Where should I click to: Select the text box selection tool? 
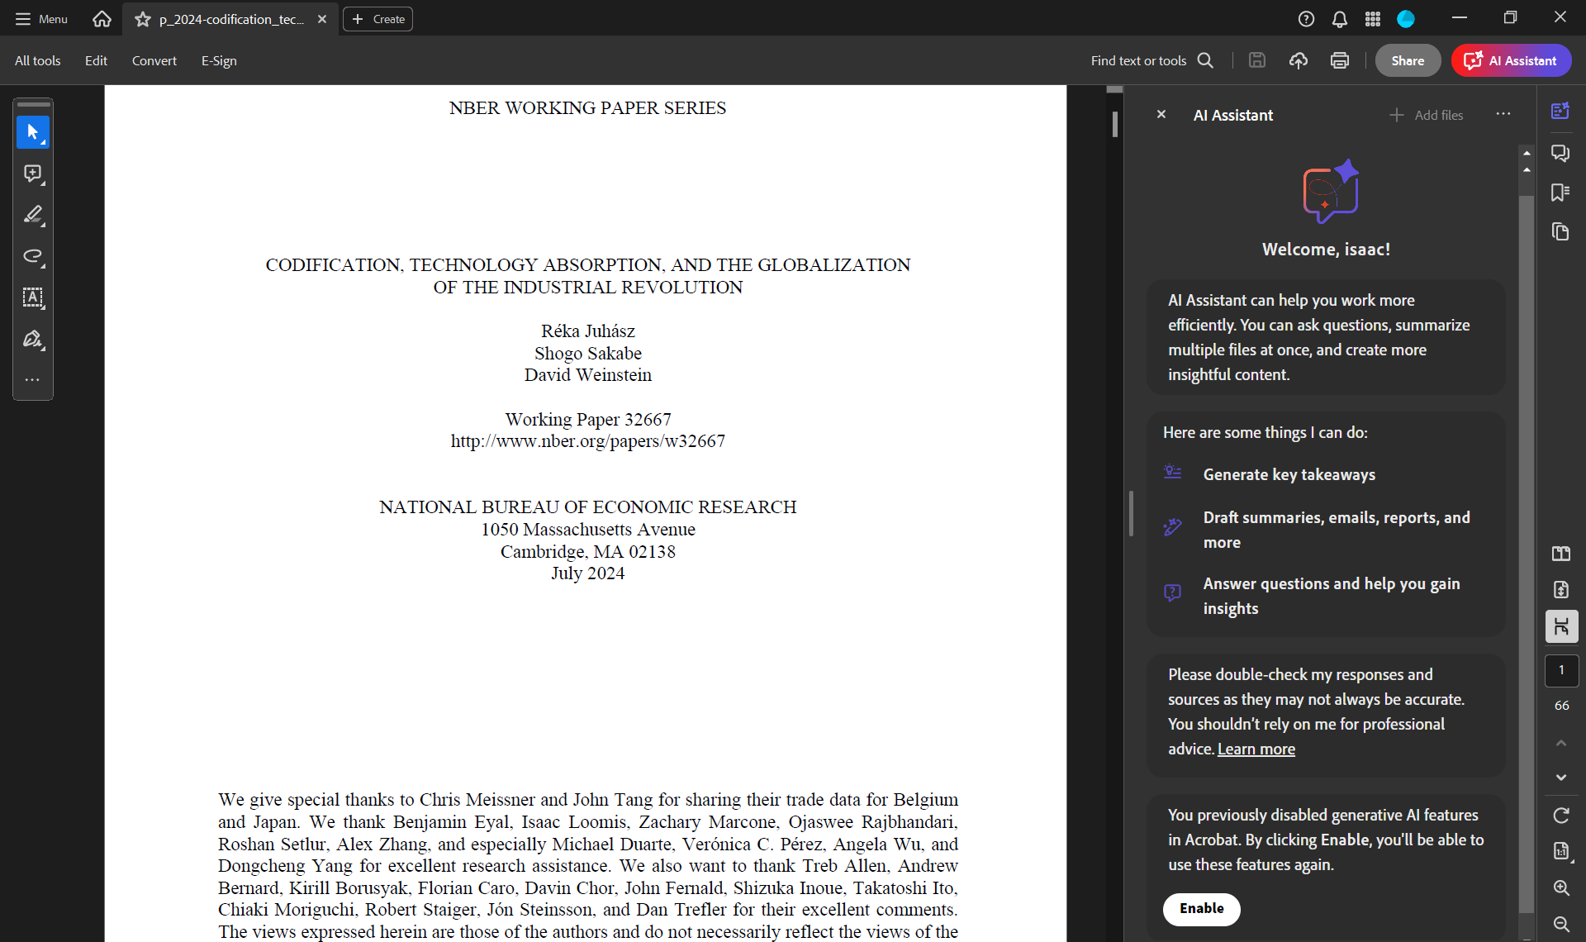pos(32,297)
